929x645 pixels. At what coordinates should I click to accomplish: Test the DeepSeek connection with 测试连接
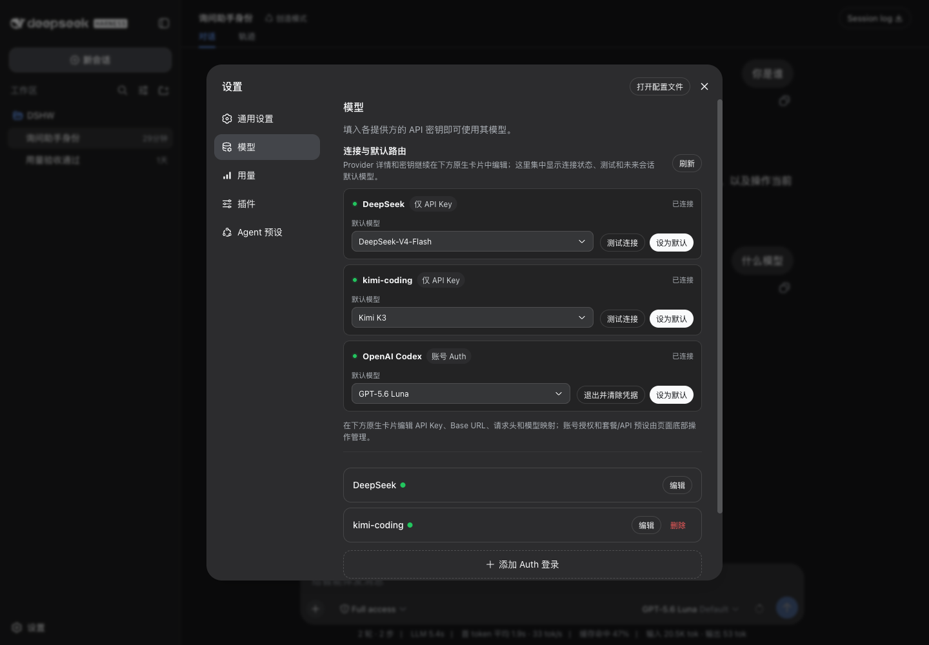click(623, 243)
